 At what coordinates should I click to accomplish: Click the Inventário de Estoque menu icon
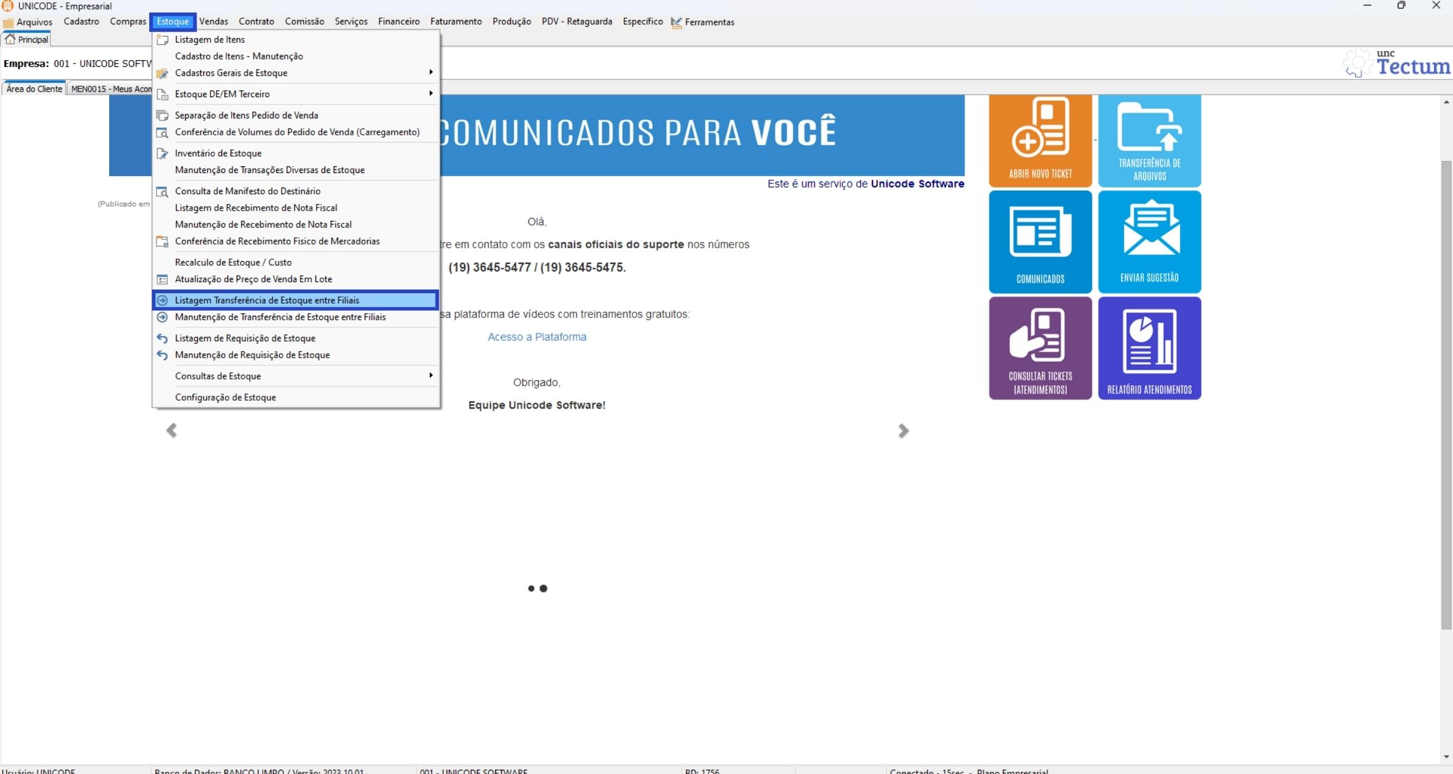coord(162,154)
